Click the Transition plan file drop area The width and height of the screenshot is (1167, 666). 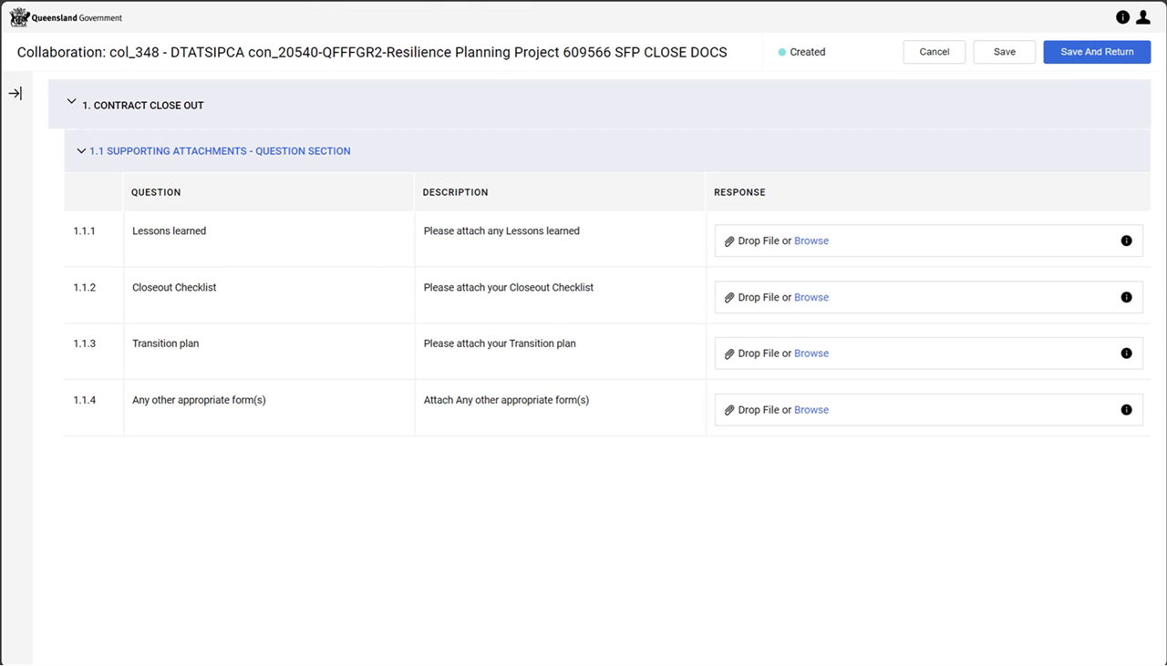click(x=957, y=353)
